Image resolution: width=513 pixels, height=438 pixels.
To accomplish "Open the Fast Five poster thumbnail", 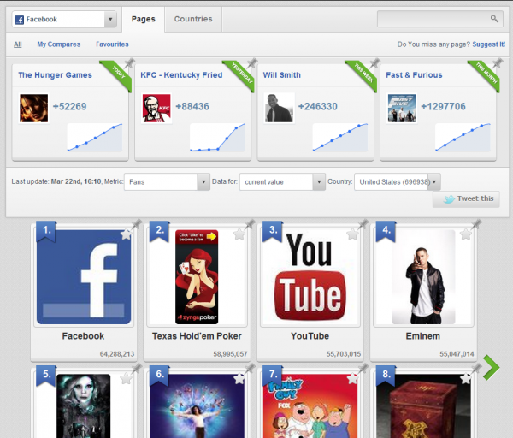I will click(x=402, y=109).
